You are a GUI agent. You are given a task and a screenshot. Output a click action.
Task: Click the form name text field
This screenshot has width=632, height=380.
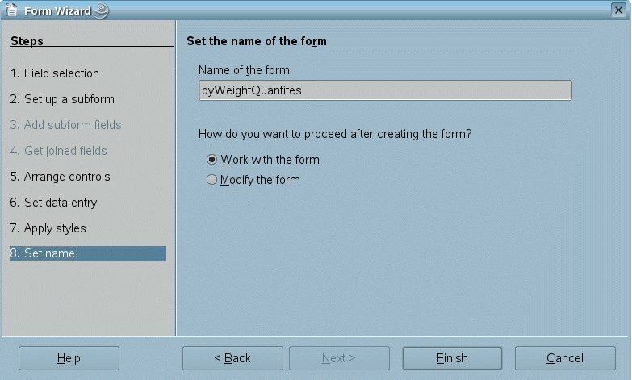[385, 90]
